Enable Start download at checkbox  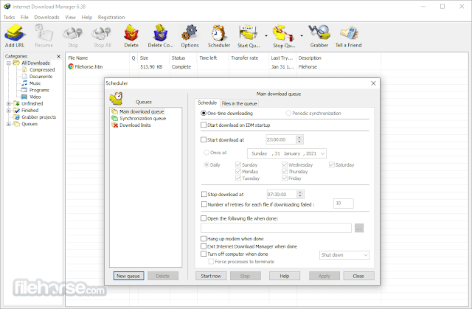[x=204, y=139]
